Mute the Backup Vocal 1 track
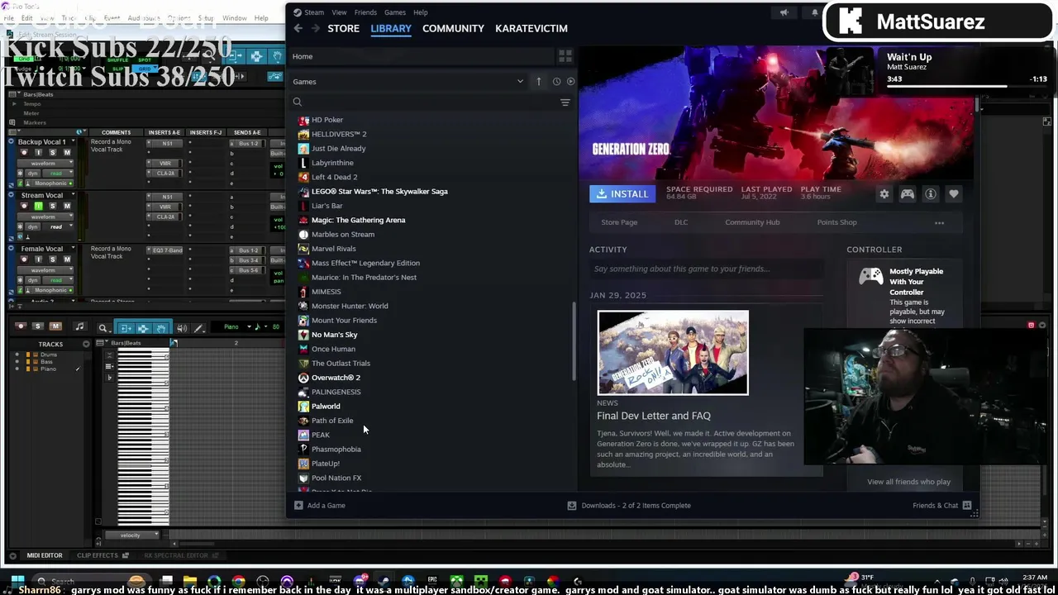The image size is (1058, 595). 67,153
